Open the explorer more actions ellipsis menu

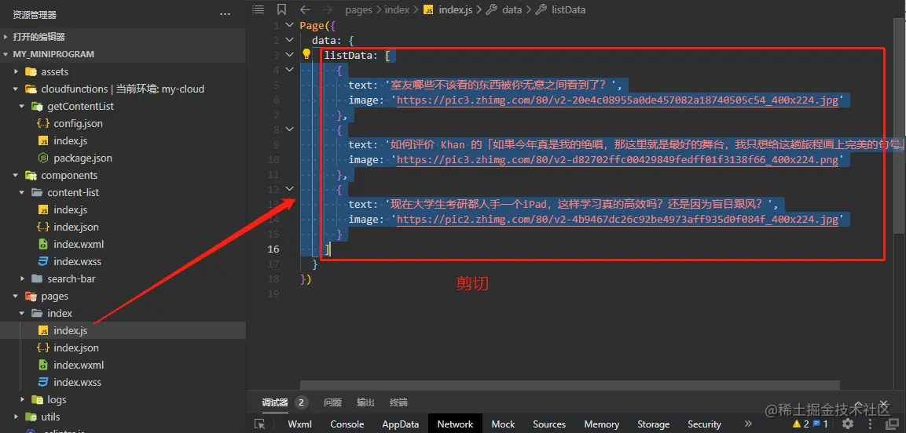click(x=226, y=14)
